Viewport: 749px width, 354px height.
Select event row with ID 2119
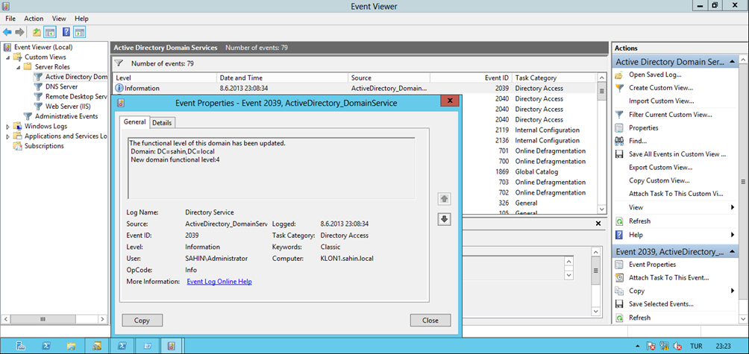click(530, 130)
